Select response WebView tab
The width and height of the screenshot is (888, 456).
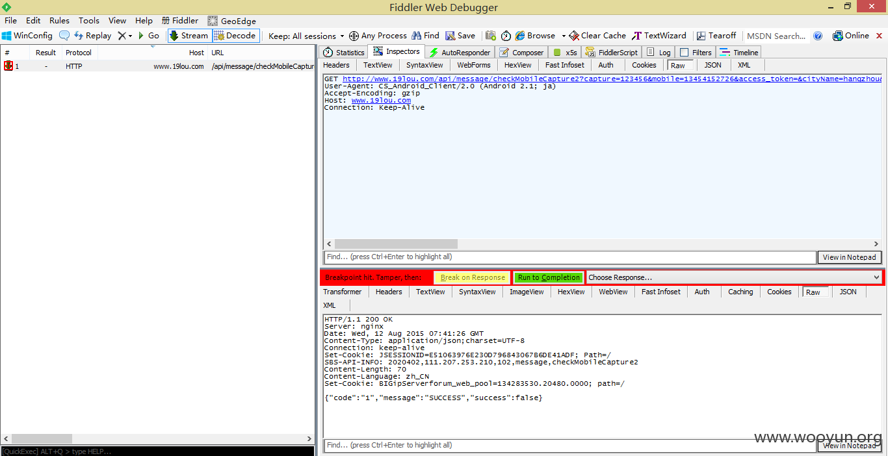coord(613,292)
